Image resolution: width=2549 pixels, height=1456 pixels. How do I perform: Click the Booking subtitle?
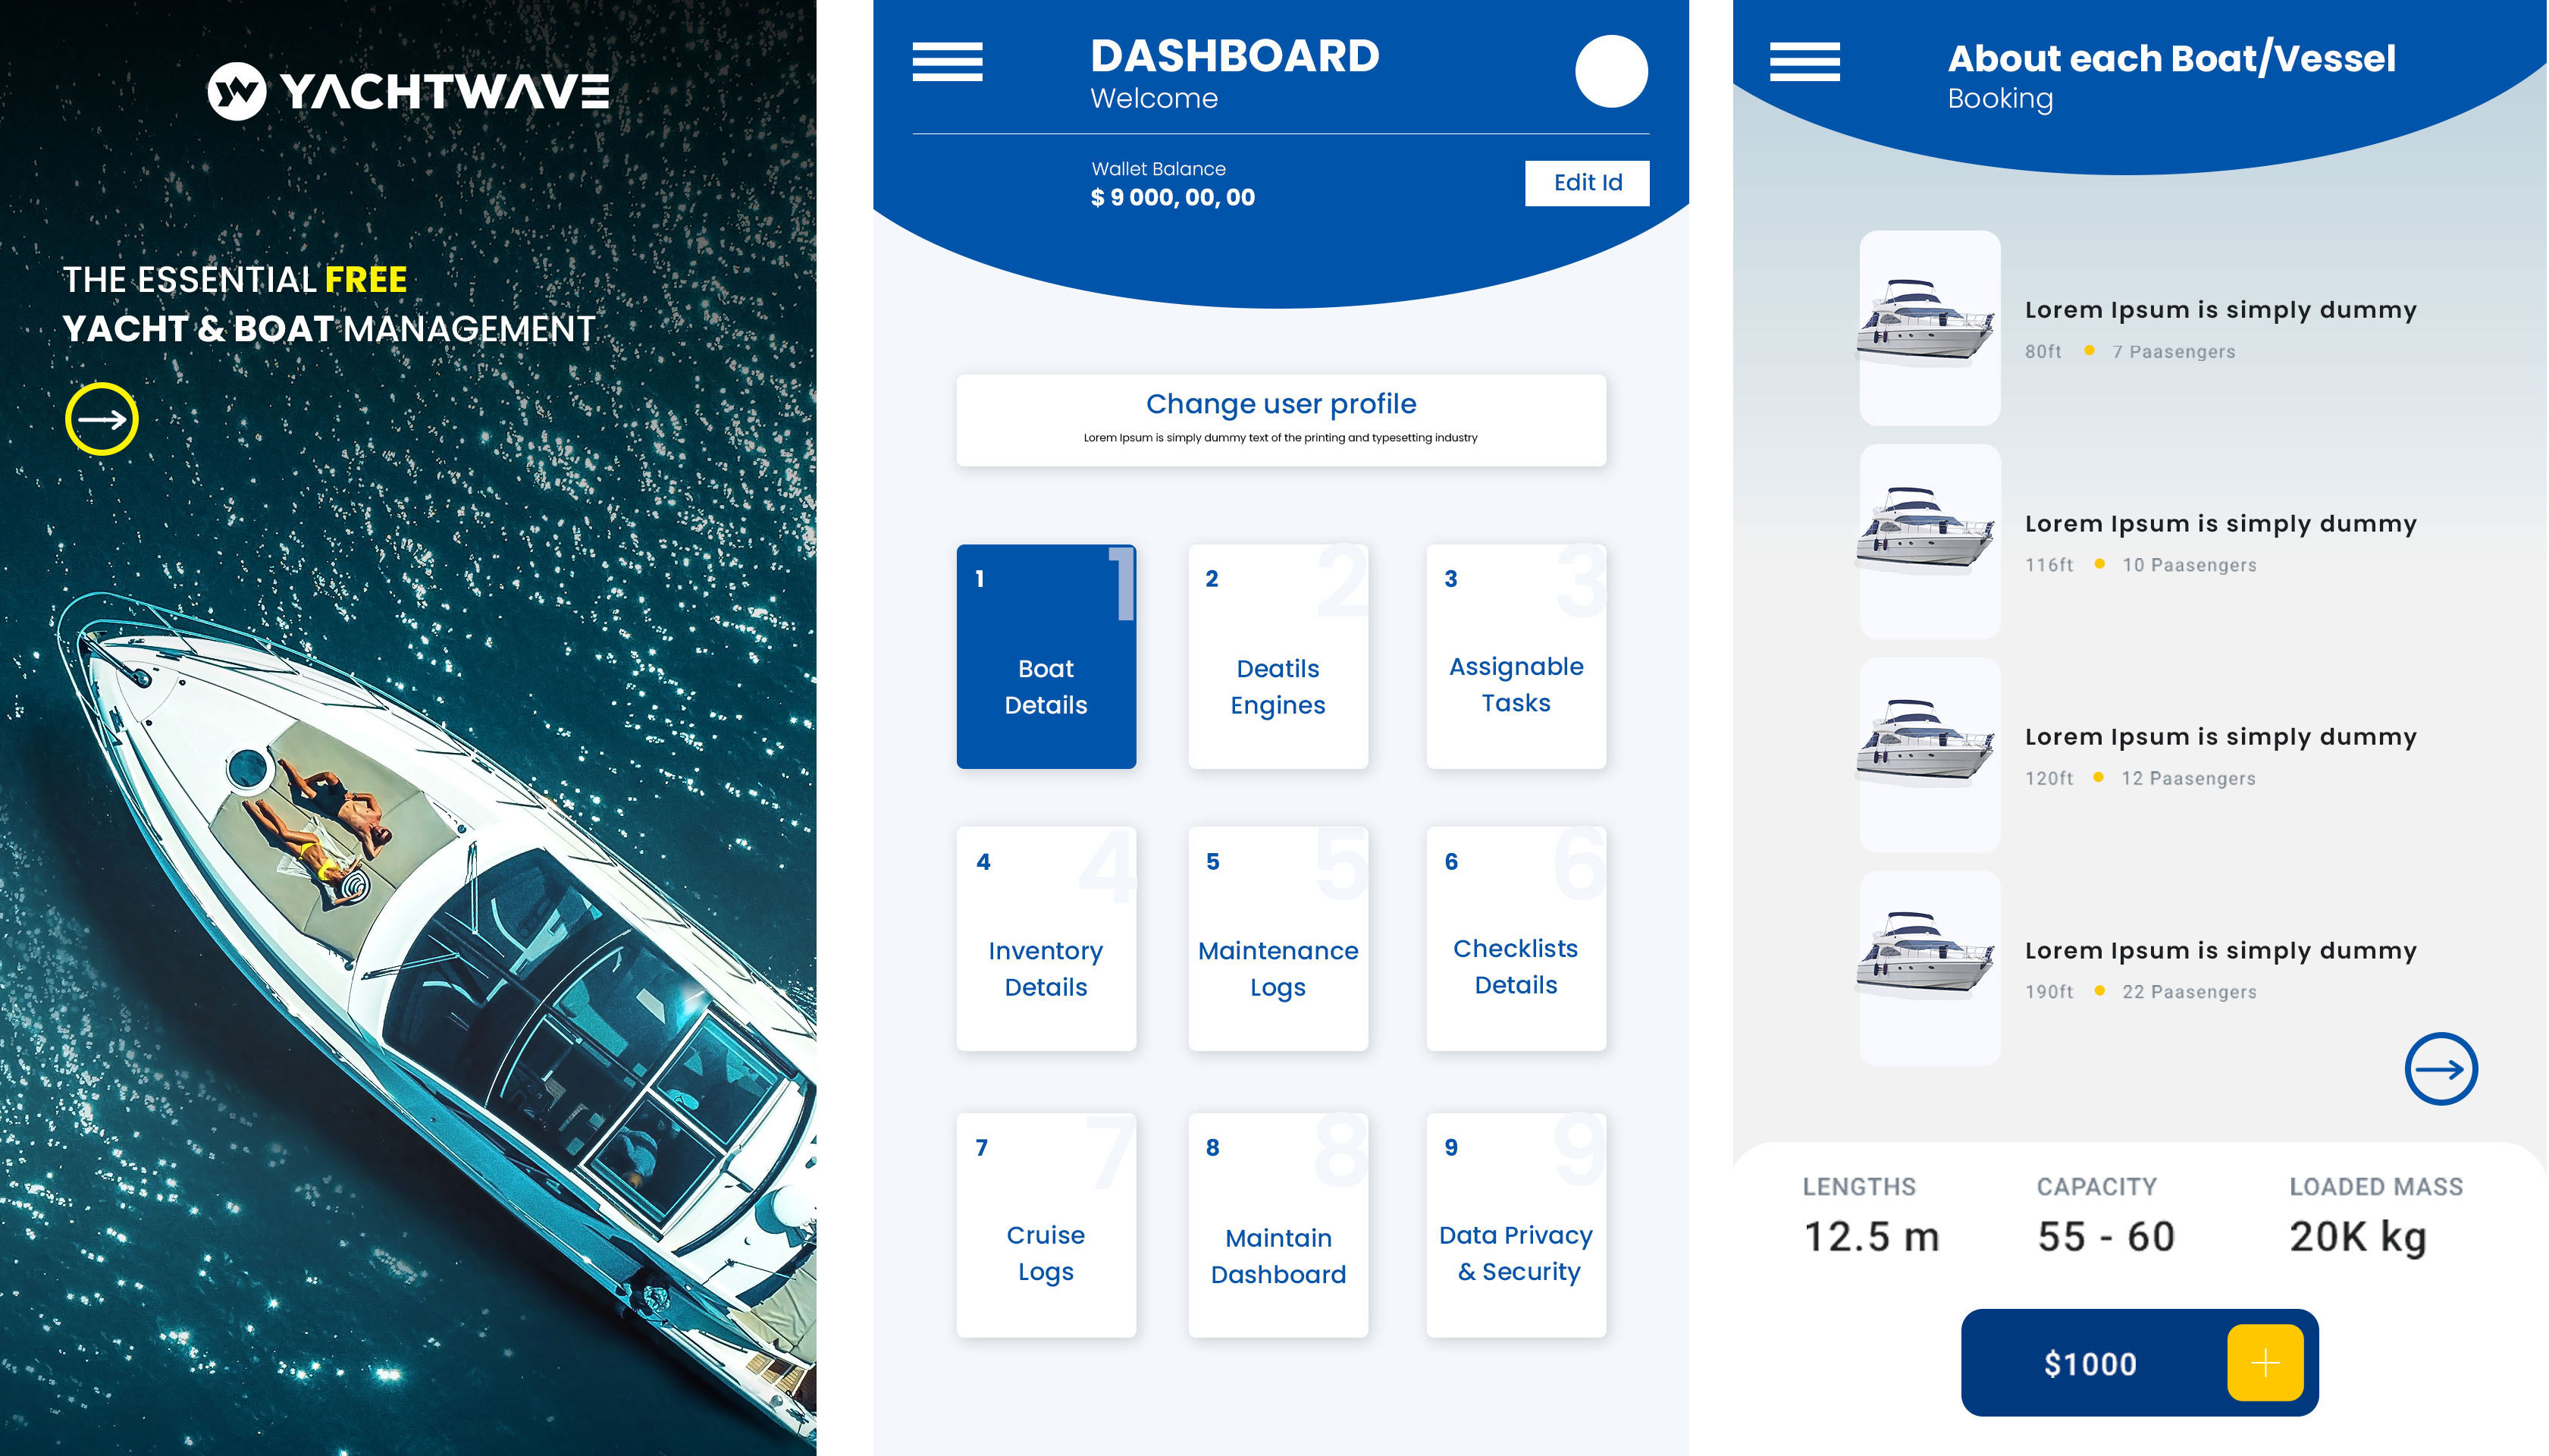pyautogui.click(x=1999, y=99)
